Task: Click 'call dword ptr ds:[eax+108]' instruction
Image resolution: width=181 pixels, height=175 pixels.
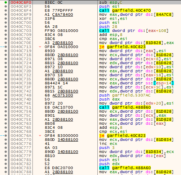Action: (134, 31)
